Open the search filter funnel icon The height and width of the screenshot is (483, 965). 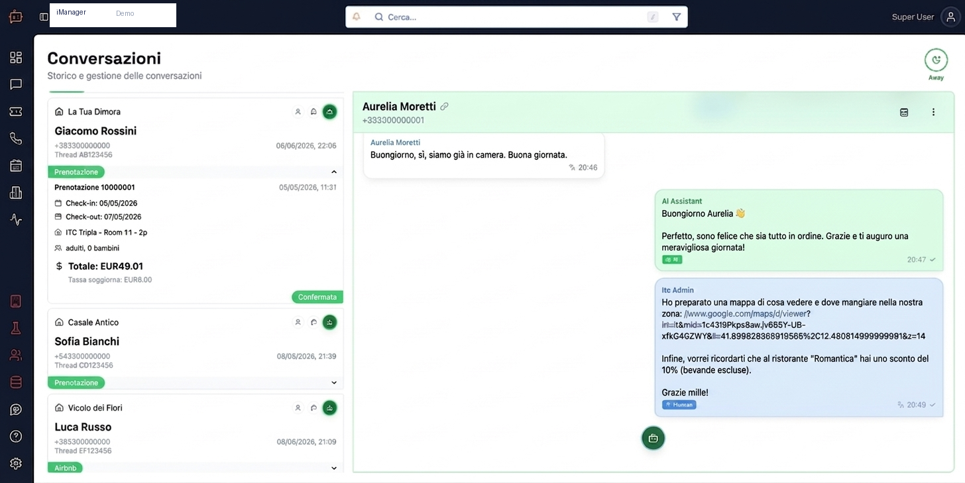tap(676, 17)
